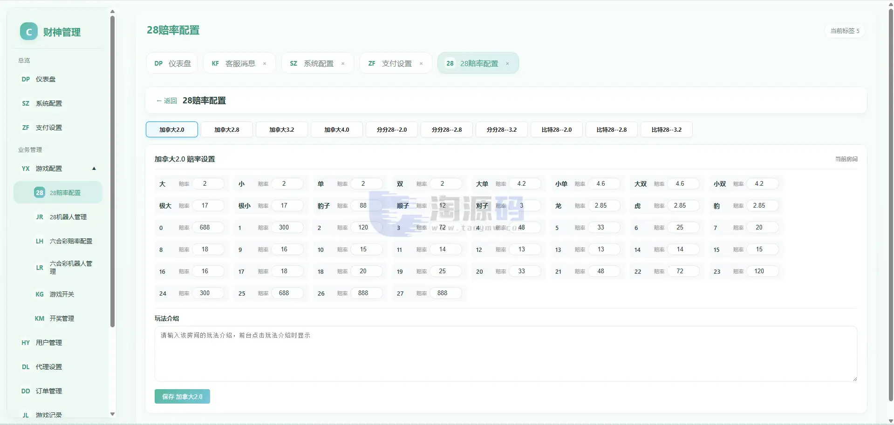Open 游戏开关 in the sidebar
Viewport: 894px width, 425px height.
click(x=58, y=294)
